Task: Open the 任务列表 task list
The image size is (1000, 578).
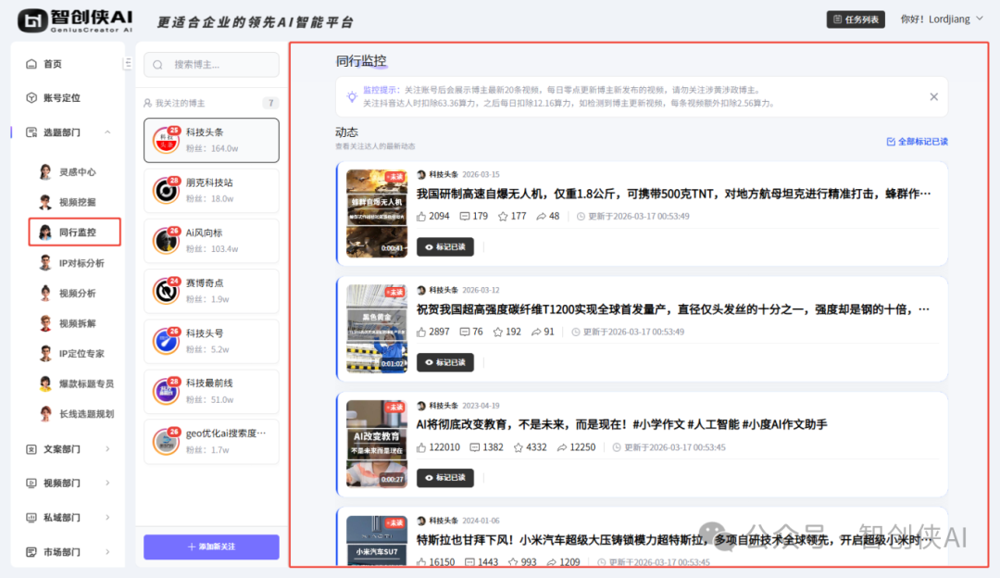Action: pyautogui.click(x=856, y=19)
